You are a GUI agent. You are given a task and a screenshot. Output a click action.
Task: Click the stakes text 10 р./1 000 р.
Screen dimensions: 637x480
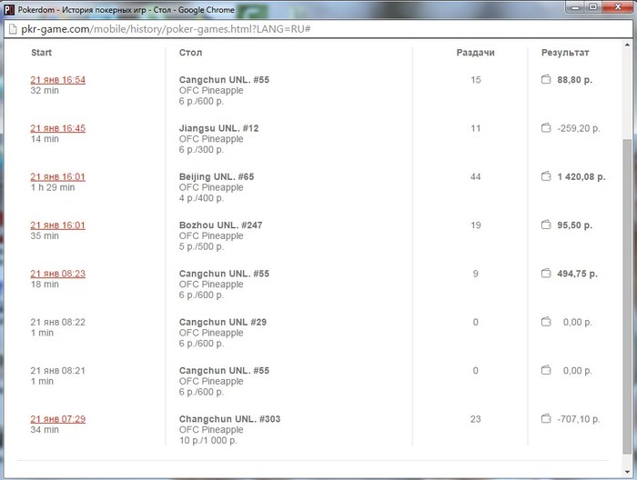coord(208,441)
